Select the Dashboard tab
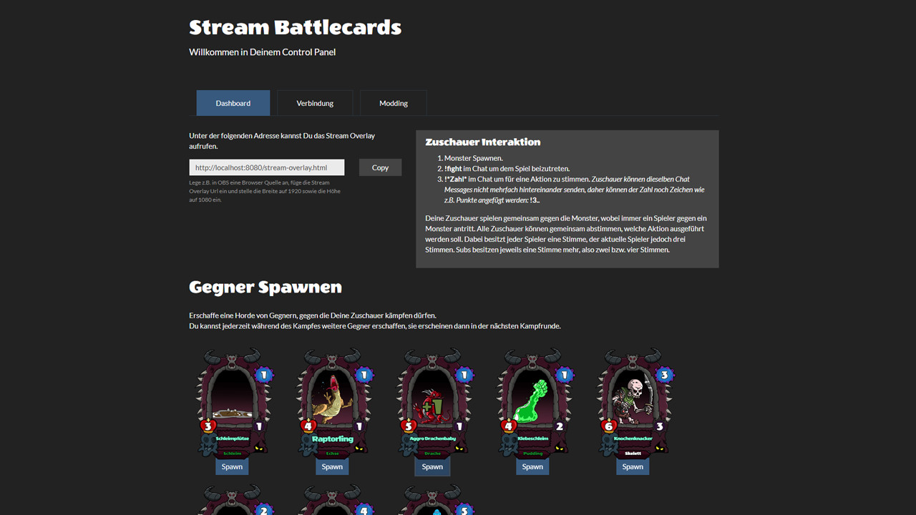 [233, 102]
